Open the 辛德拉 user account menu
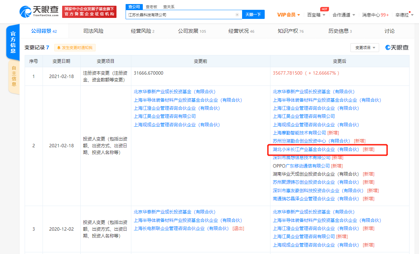The height and width of the screenshot is (254, 419). (x=404, y=15)
